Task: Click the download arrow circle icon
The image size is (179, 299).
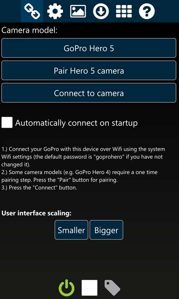Action: (x=101, y=11)
